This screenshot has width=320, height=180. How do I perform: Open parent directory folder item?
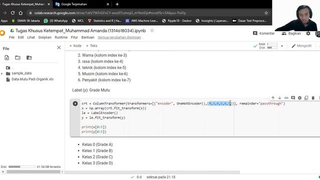[9, 68]
